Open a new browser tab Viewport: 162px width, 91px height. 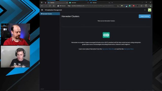[112, 3]
